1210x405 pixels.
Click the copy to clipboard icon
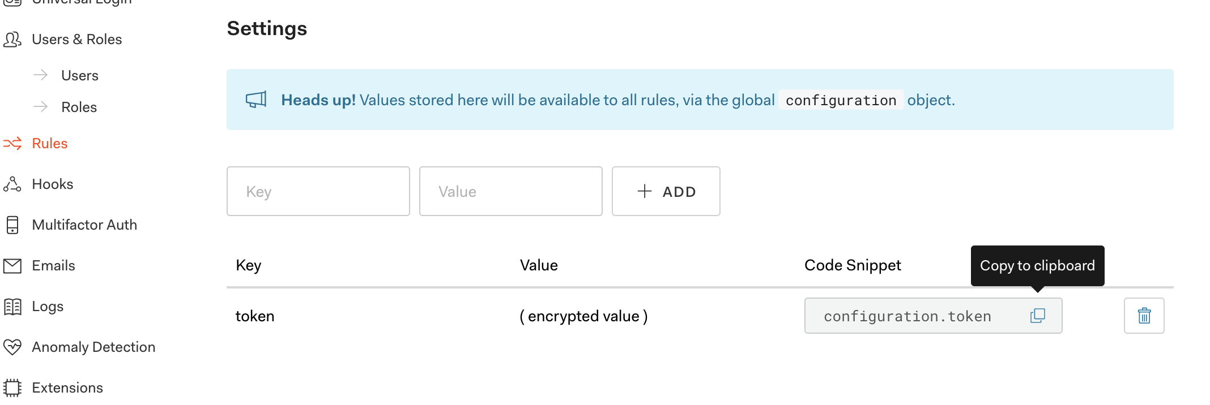[x=1037, y=316]
